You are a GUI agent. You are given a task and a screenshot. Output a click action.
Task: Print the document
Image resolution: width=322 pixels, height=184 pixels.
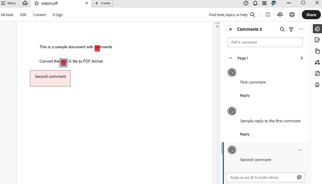click(x=292, y=15)
